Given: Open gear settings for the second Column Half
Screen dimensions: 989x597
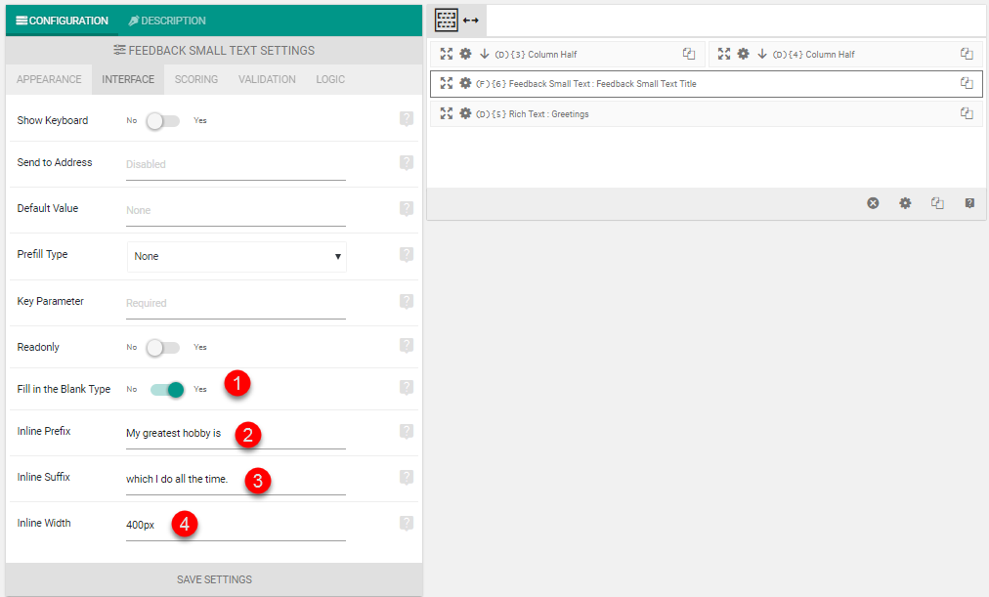Looking at the screenshot, I should [x=743, y=54].
